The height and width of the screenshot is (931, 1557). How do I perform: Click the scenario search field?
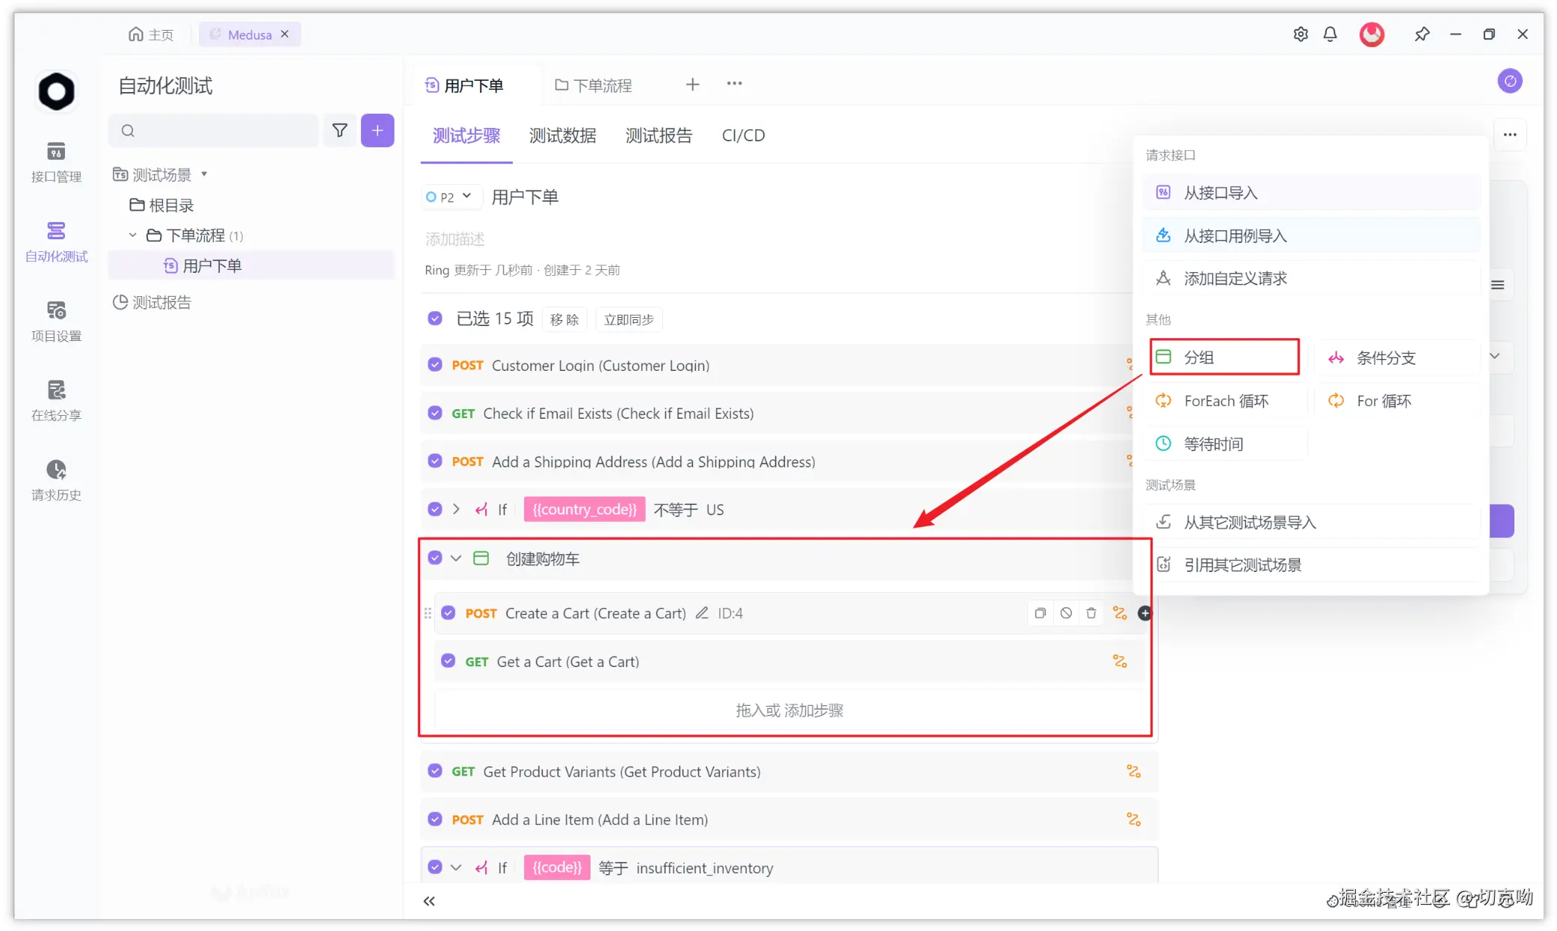tap(217, 131)
